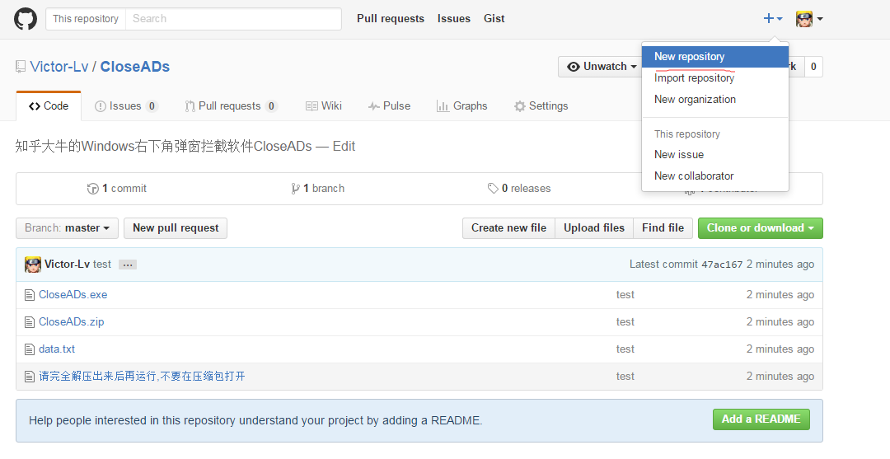
Task: Open the CloseADs.exe file
Action: [73, 295]
